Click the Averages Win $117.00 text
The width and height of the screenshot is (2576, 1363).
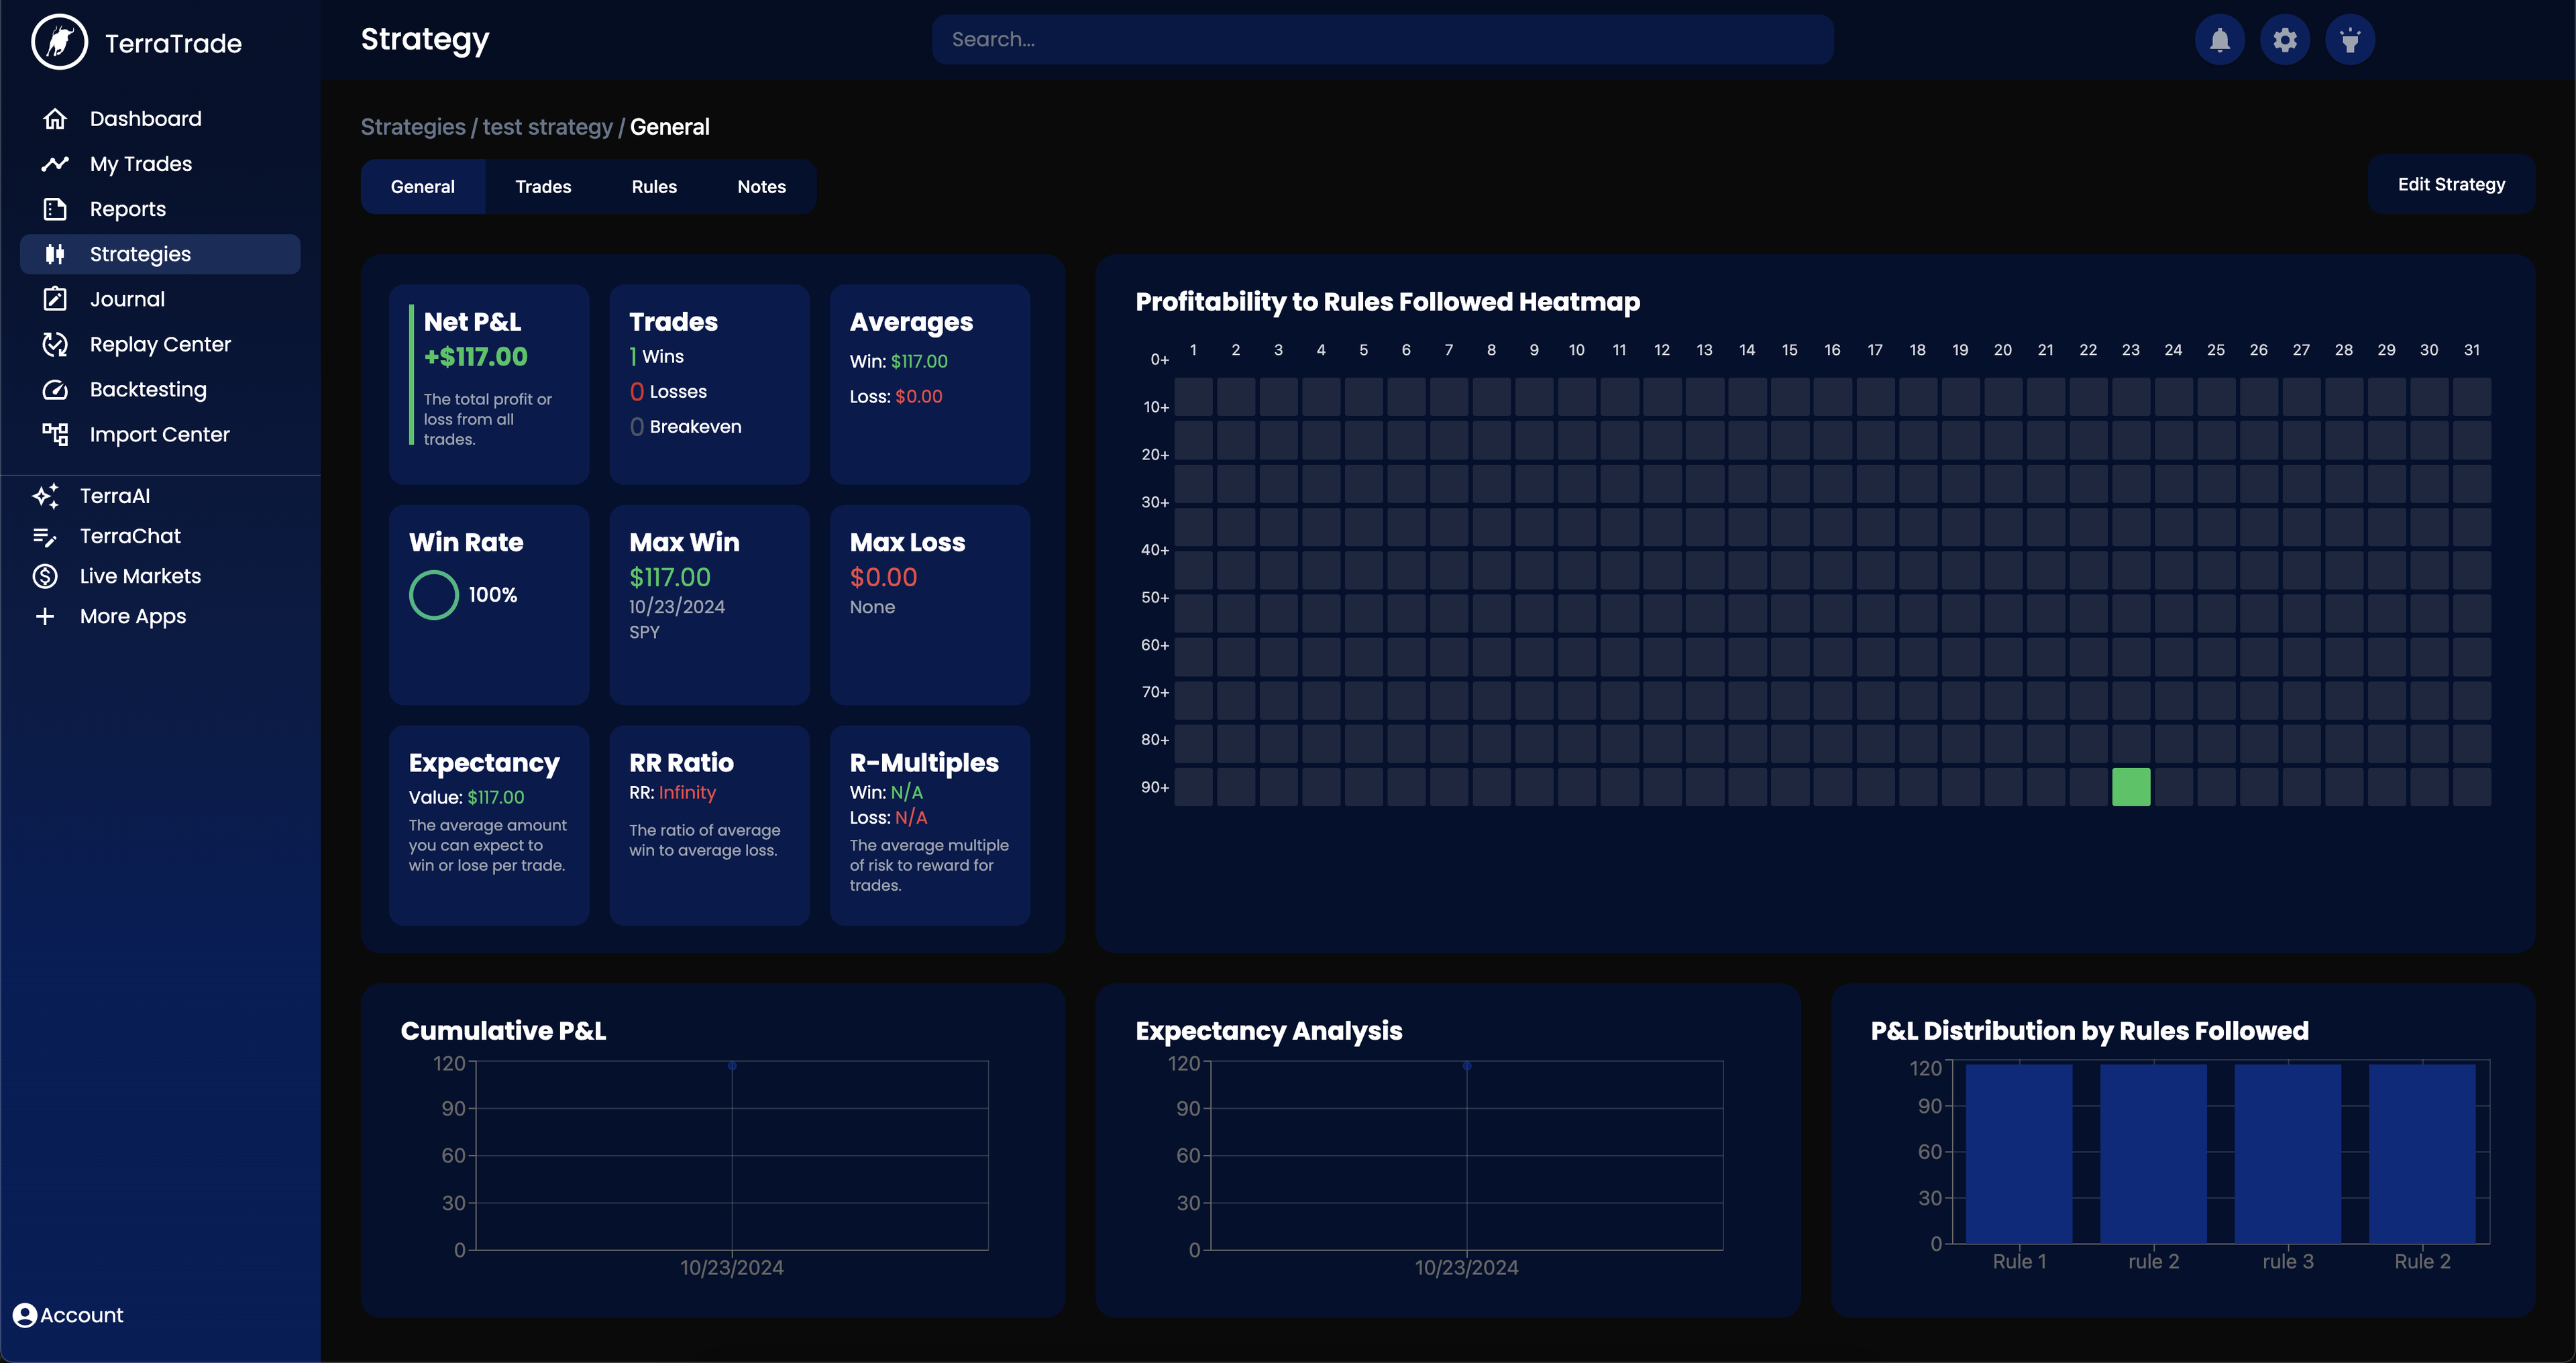coord(899,361)
